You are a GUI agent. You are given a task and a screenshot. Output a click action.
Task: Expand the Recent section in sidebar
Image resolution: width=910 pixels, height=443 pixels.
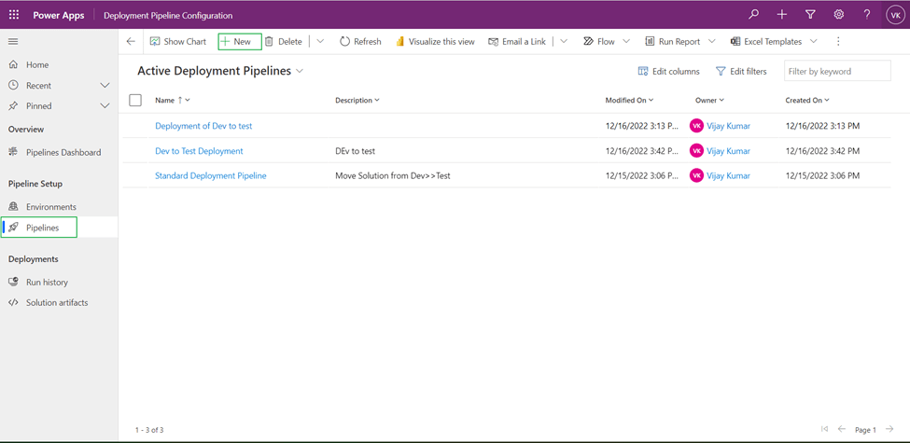click(105, 86)
